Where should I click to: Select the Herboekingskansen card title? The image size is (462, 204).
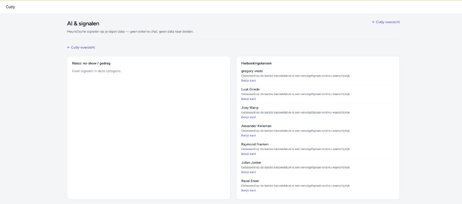coord(256,63)
